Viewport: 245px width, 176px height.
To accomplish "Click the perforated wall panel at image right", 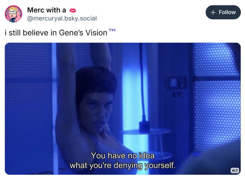I will [217, 97].
